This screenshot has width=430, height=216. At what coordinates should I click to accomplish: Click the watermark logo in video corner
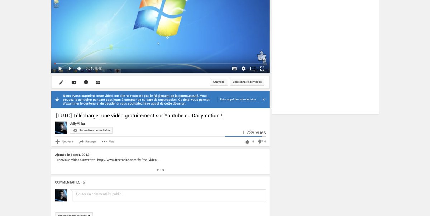pyautogui.click(x=262, y=57)
